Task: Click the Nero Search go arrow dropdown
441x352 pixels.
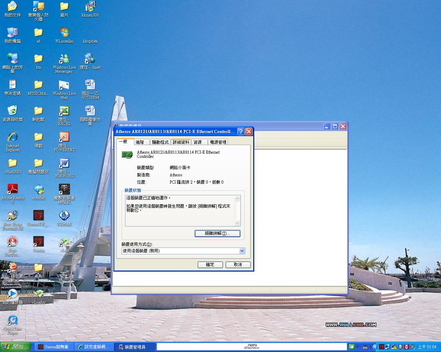Action: [357, 347]
